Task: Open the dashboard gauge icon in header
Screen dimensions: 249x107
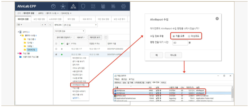Action: [x=54, y=6]
